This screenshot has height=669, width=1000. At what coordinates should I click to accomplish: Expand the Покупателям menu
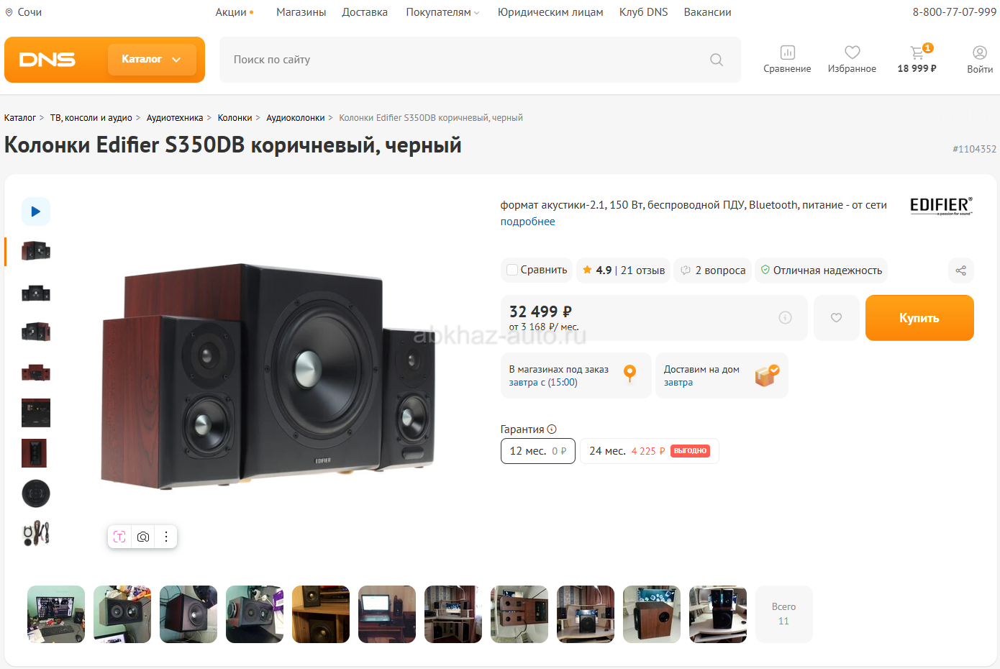(x=442, y=12)
